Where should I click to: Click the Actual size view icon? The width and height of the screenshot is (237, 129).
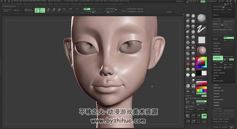click(x=188, y=121)
